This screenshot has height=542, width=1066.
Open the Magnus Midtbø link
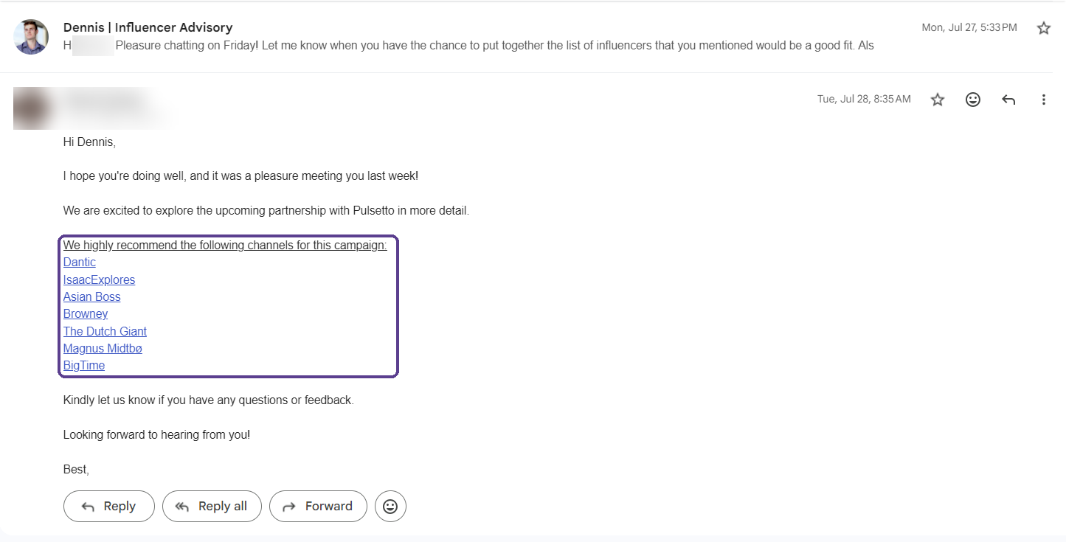coord(103,349)
